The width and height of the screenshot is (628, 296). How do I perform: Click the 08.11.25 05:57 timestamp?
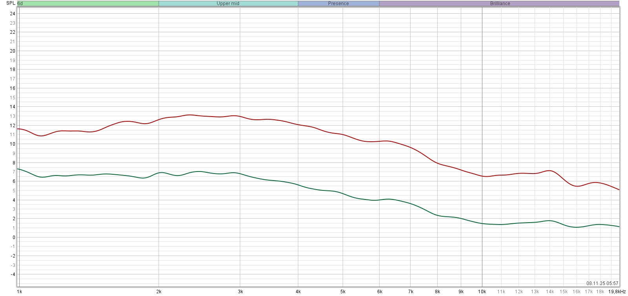pos(602,283)
